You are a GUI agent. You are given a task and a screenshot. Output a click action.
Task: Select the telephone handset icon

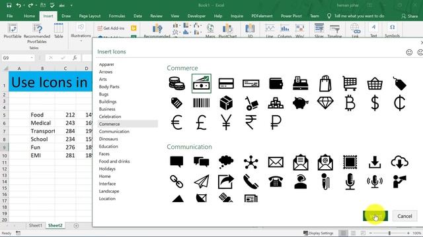tap(251, 182)
